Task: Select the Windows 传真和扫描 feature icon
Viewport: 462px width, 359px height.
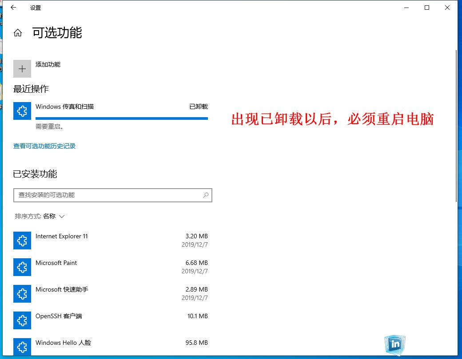Action: [x=22, y=111]
